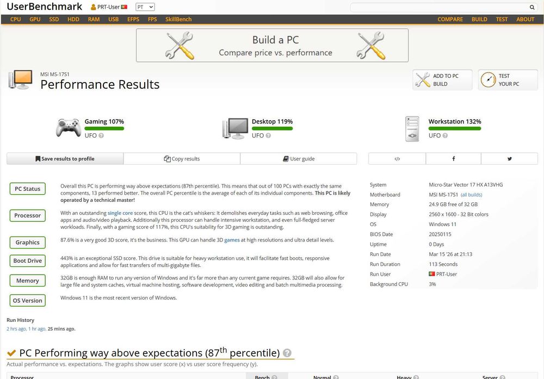
Task: Click the Memory section button
Action: pos(27,281)
